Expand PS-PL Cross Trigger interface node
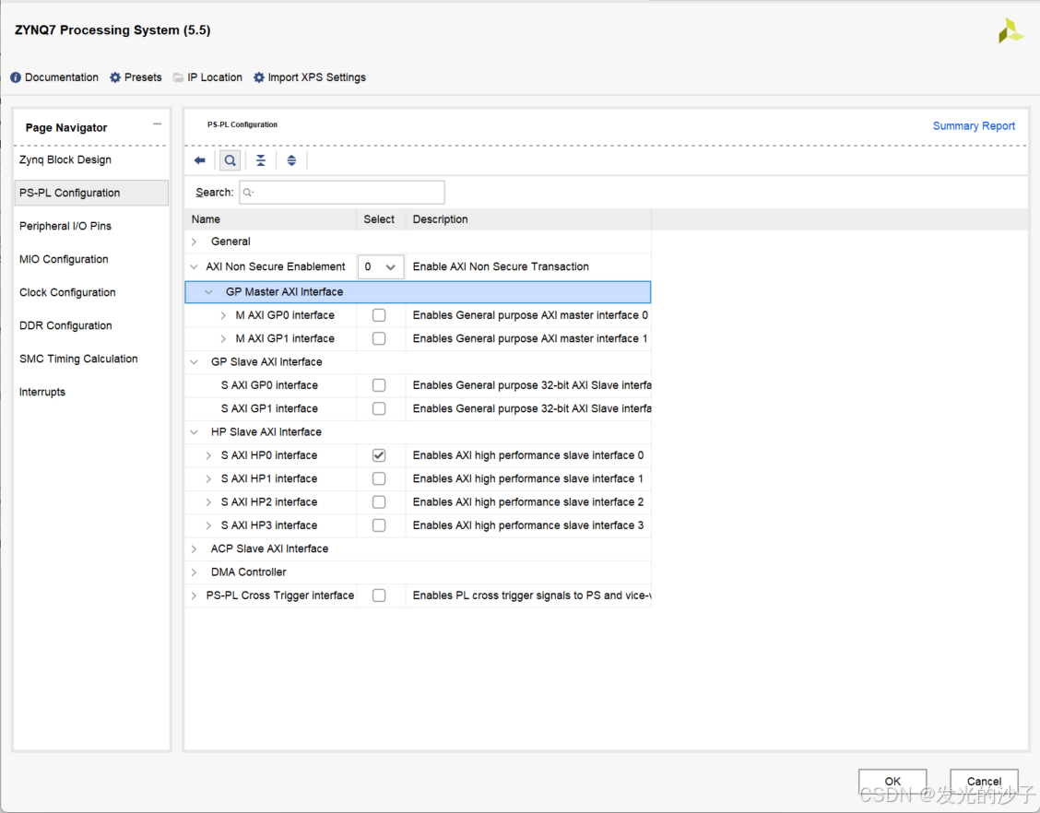This screenshot has width=1040, height=813. click(x=195, y=595)
